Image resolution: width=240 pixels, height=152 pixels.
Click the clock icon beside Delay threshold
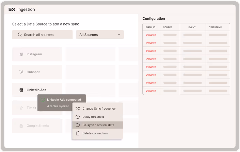pos(78,117)
